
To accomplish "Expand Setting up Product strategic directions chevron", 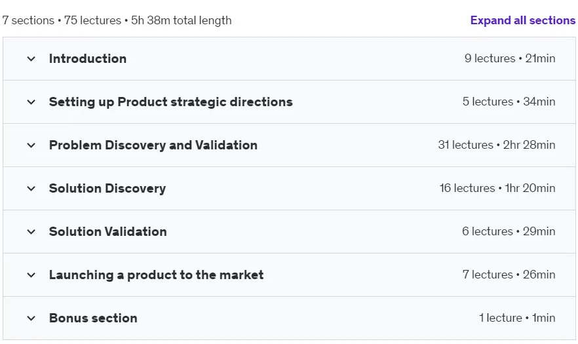I will pyautogui.click(x=31, y=102).
